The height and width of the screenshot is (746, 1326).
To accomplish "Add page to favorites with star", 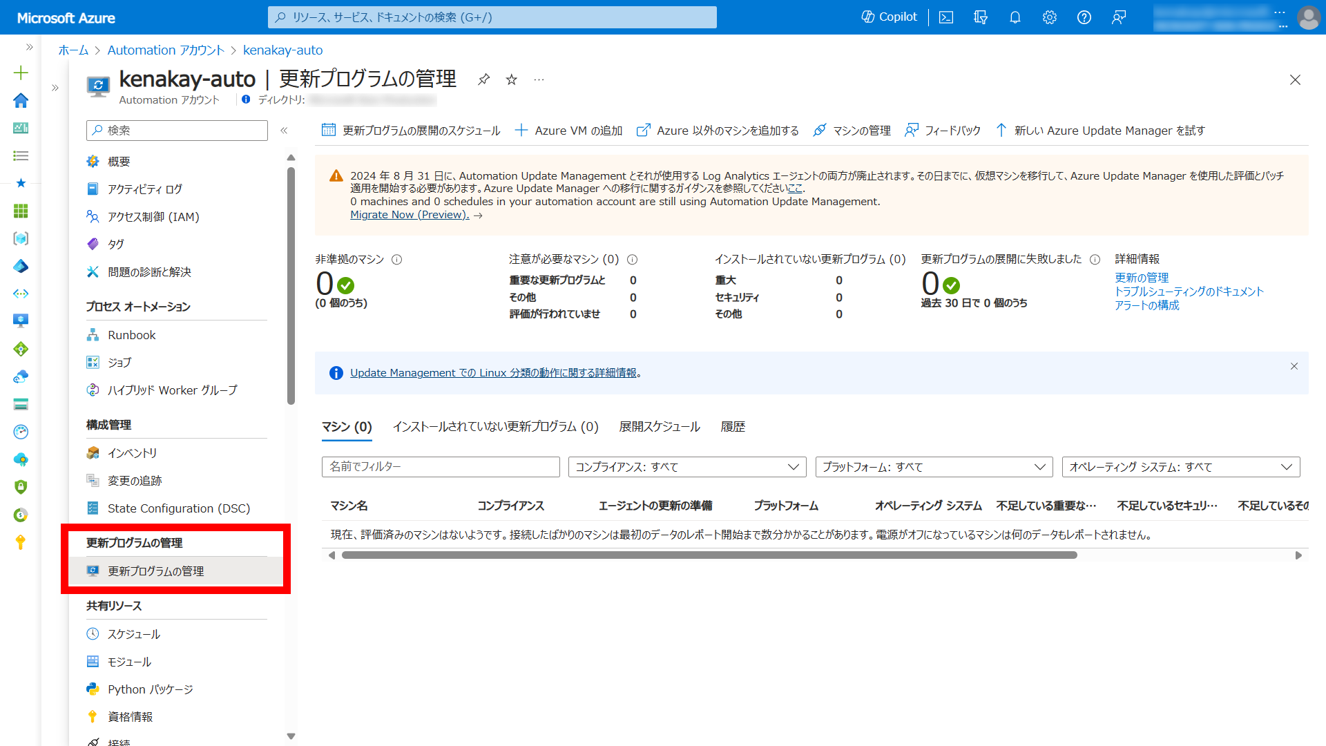I will pos(512,79).
